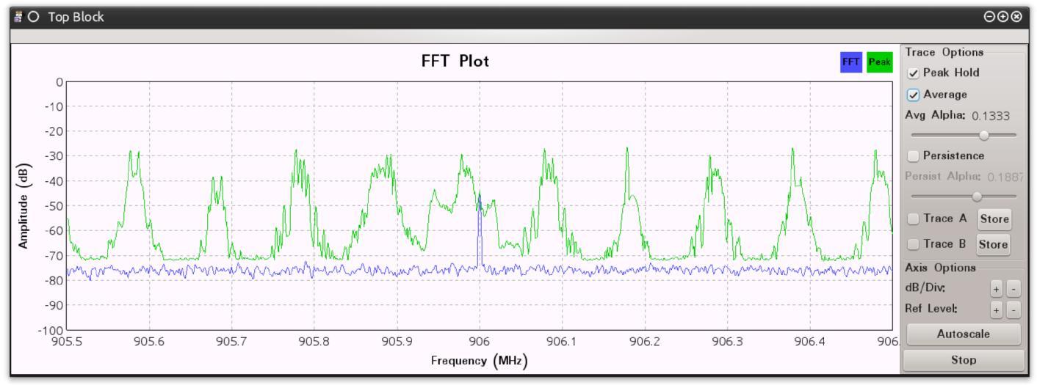The image size is (1037, 385).
Task: Click the green Peak legend swatch
Action: pyautogui.click(x=878, y=62)
